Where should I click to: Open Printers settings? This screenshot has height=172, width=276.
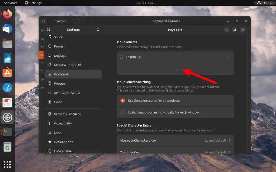[x=60, y=83]
